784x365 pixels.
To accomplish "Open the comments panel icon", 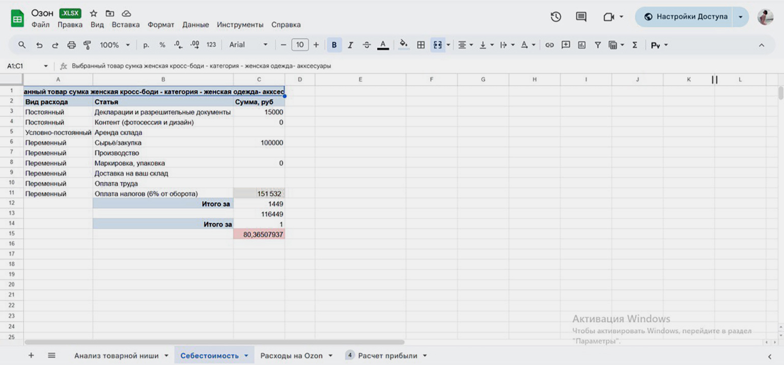I will click(x=581, y=17).
